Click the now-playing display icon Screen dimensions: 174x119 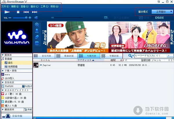point(106,18)
